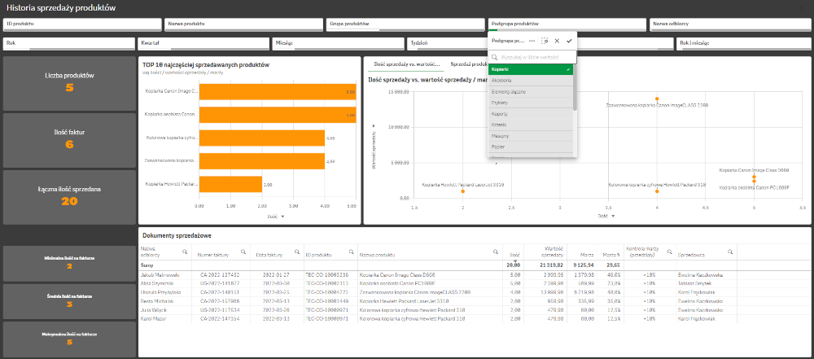
Task: Select Kopiarki value in the list
Action: 531,69
